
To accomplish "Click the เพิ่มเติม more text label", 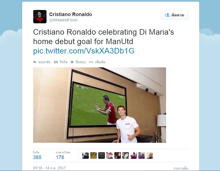I will pyautogui.click(x=100, y=62).
